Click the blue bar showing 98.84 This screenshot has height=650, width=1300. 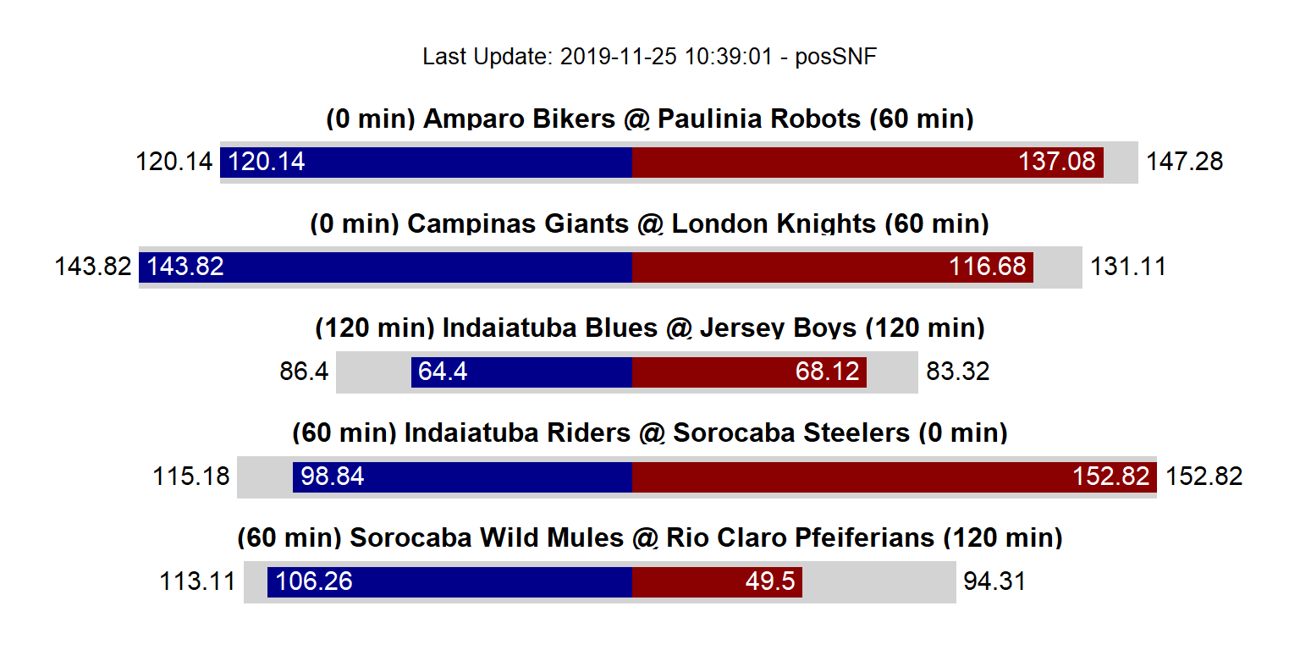(x=462, y=476)
